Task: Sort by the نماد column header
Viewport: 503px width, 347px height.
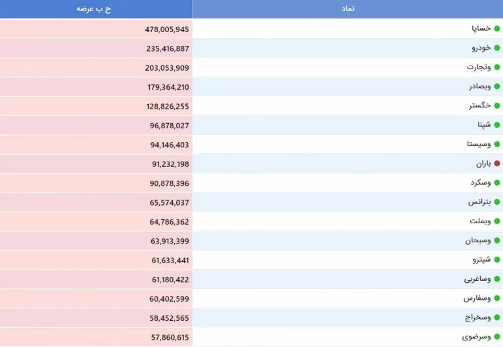Action: coord(348,9)
